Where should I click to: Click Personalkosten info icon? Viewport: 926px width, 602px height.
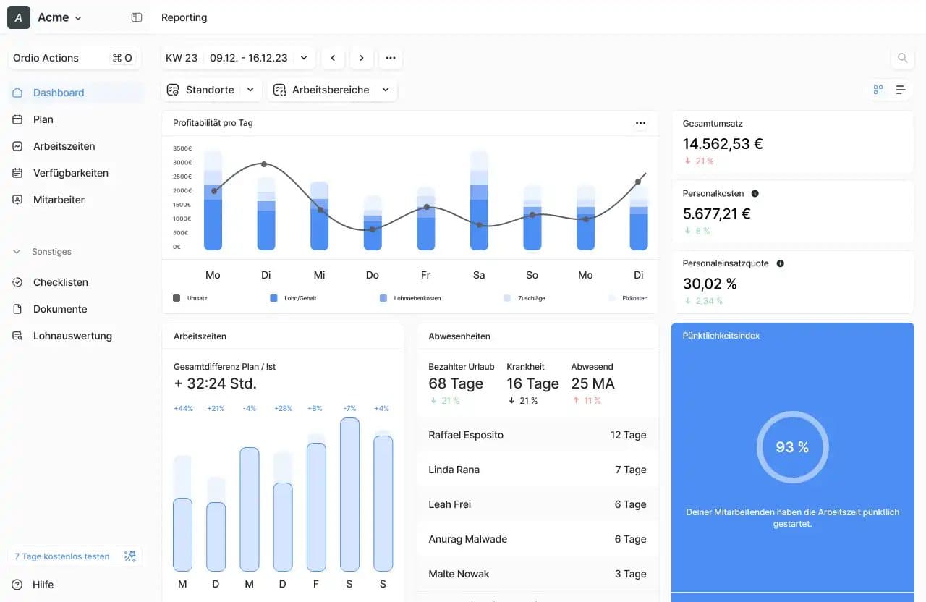755,194
